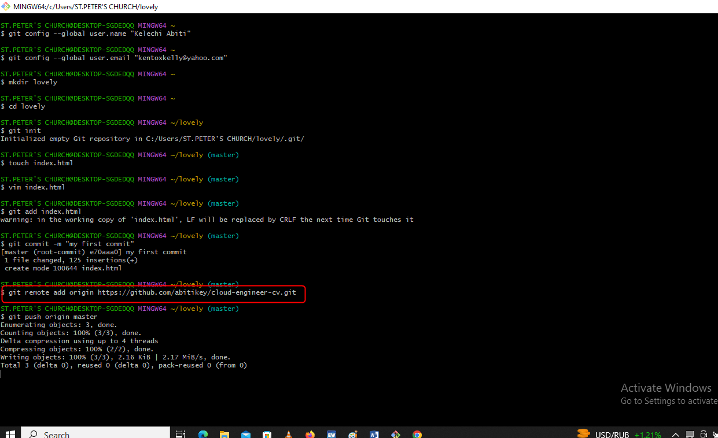This screenshot has height=438, width=718.
Task: Click the taskbar Search box
Action: (x=95, y=433)
